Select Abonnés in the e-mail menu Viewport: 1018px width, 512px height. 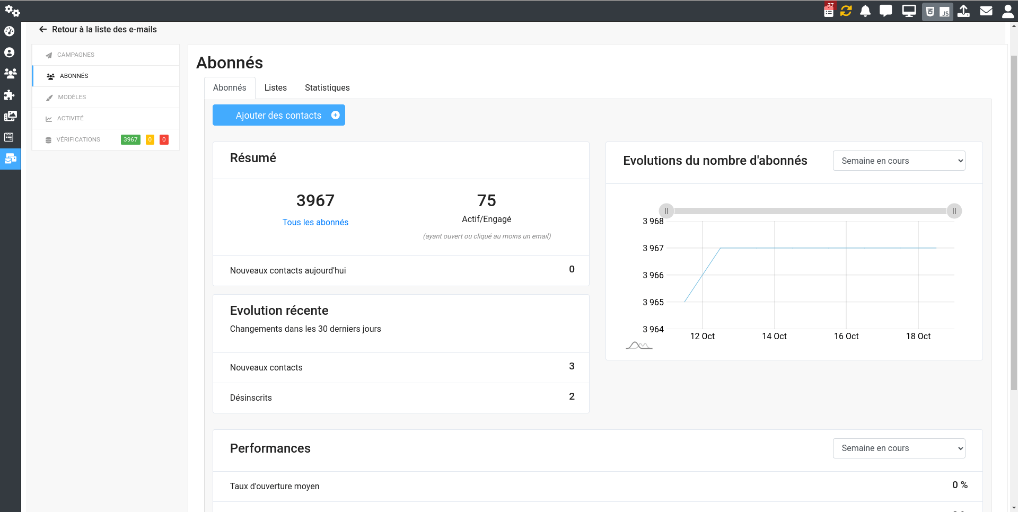click(x=106, y=76)
